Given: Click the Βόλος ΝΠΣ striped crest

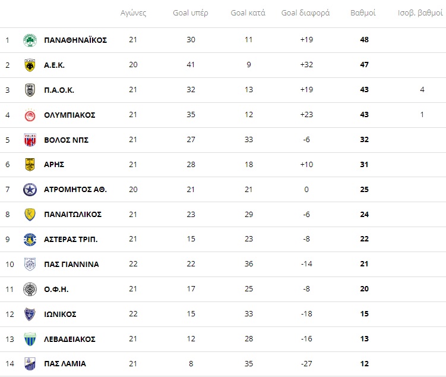Looking at the screenshot, I should 30,140.
